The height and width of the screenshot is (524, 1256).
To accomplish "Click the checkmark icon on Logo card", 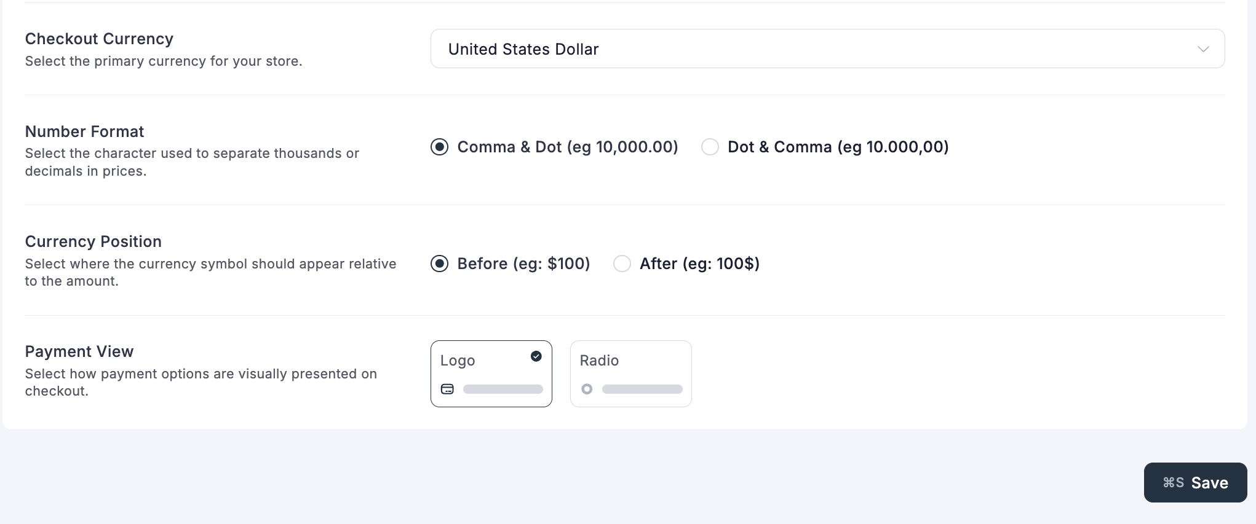I will (x=536, y=356).
